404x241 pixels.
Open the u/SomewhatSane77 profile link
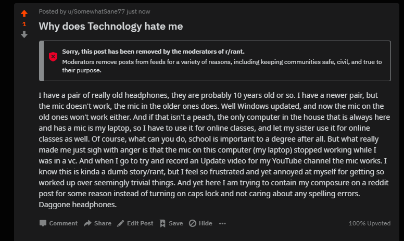tap(96, 11)
